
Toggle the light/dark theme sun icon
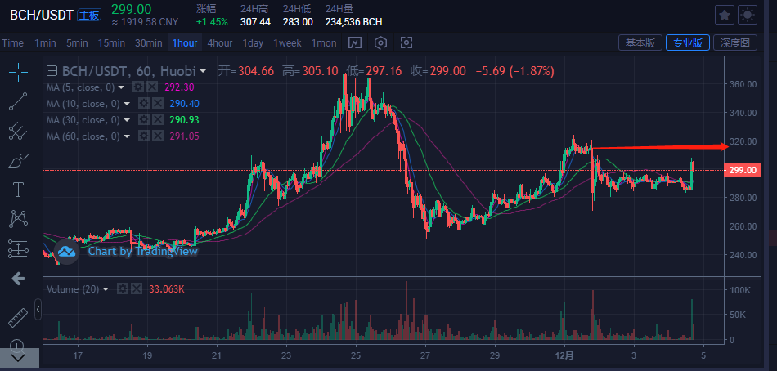click(748, 15)
